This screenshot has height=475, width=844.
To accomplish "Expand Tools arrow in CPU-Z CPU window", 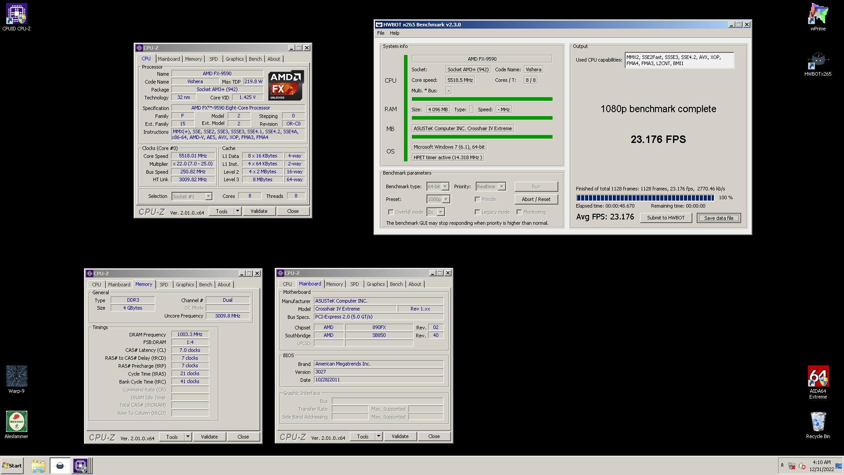I will 237,212.
